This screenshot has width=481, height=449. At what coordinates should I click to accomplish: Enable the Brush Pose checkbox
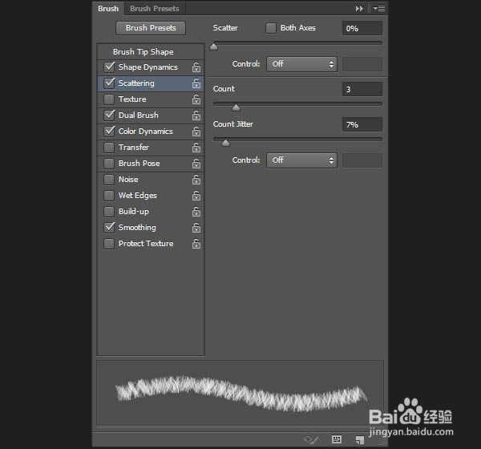coord(109,164)
